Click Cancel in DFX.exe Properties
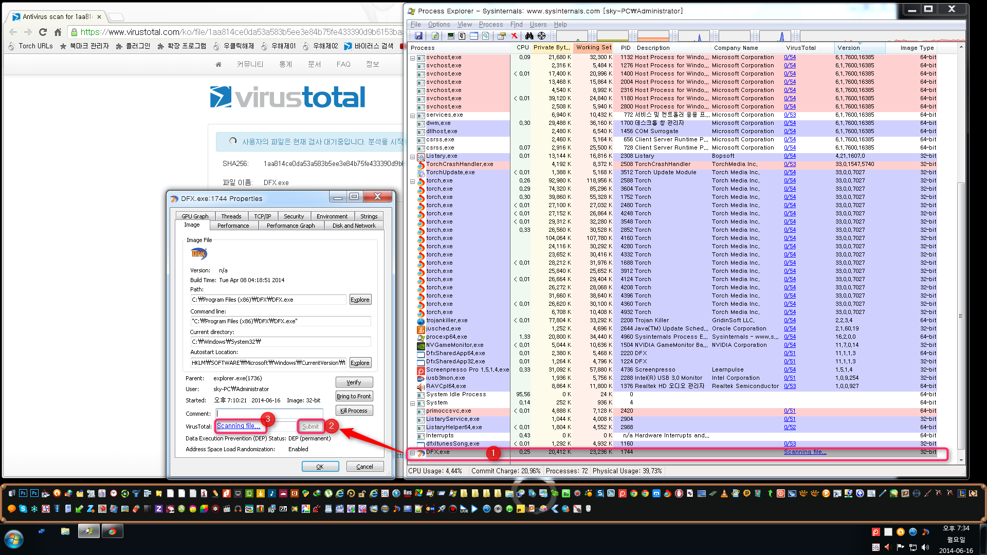This screenshot has height=555, width=987. (x=364, y=467)
